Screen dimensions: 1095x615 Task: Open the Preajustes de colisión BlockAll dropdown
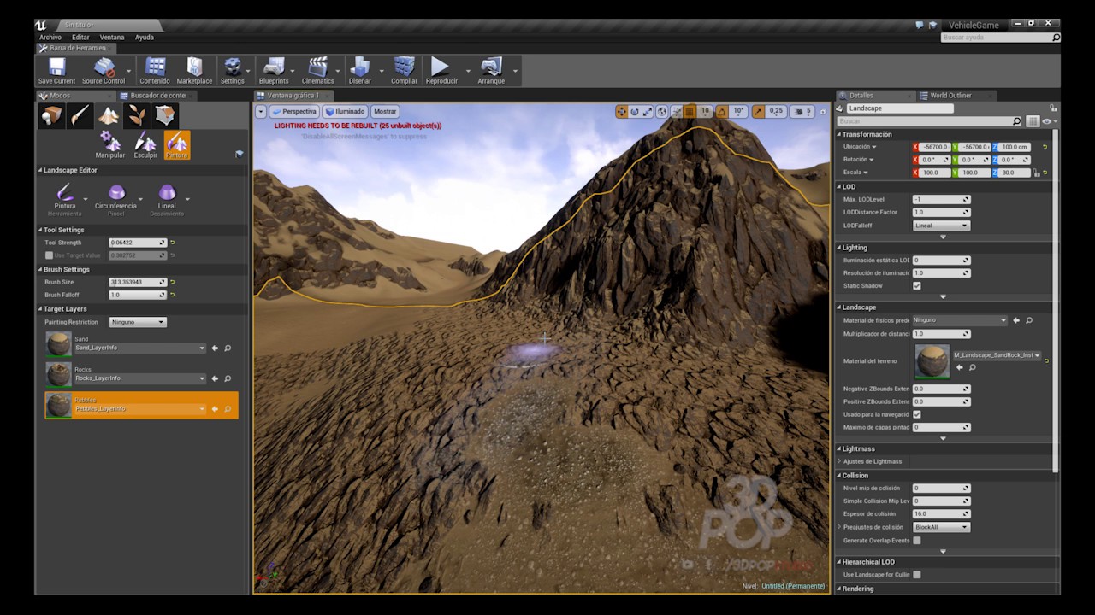tap(941, 527)
